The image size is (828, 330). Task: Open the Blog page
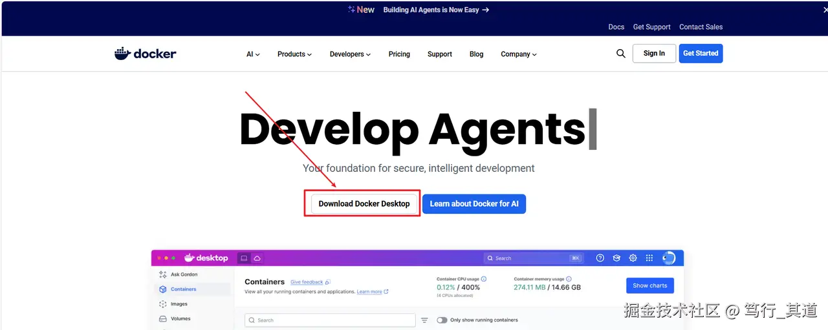[x=477, y=54]
